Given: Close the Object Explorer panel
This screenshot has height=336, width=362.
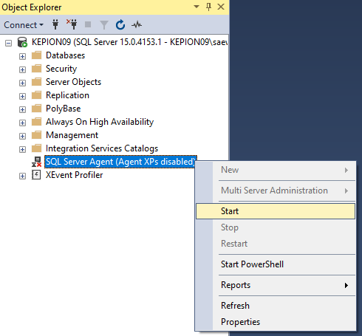Looking at the screenshot, I should (x=221, y=7).
